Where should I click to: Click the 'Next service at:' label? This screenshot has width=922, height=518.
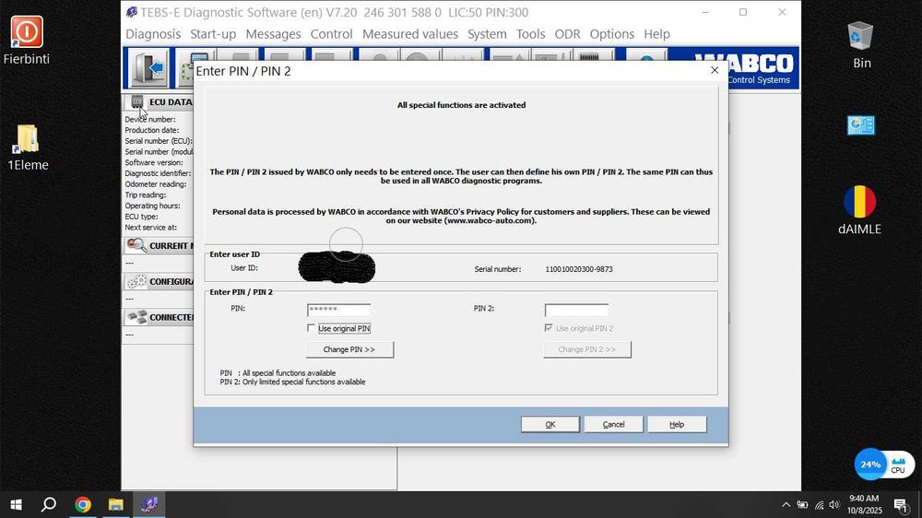150,227
